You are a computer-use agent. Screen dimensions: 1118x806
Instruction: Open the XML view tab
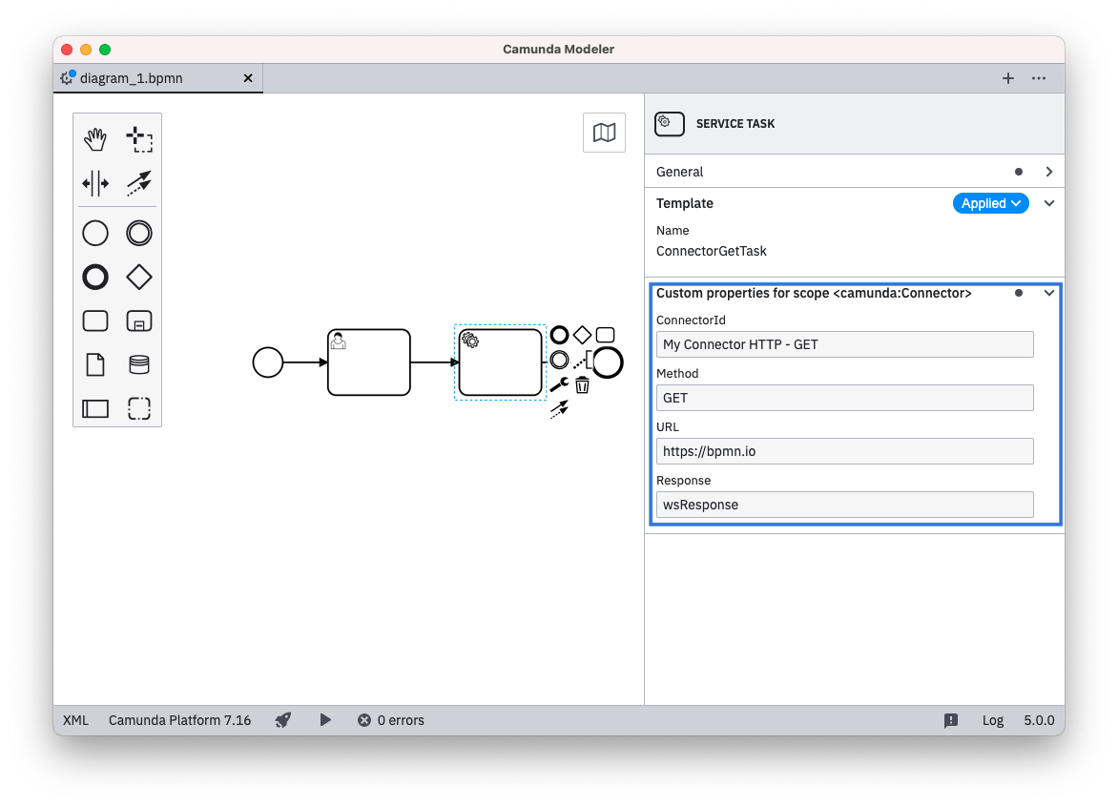pyautogui.click(x=75, y=720)
